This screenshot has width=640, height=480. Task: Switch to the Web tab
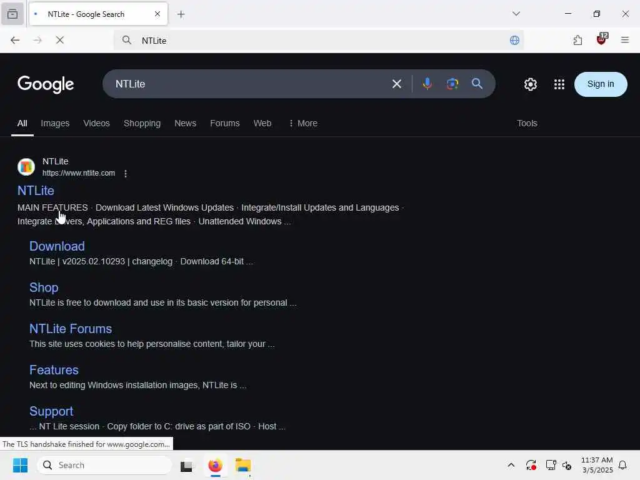(262, 123)
